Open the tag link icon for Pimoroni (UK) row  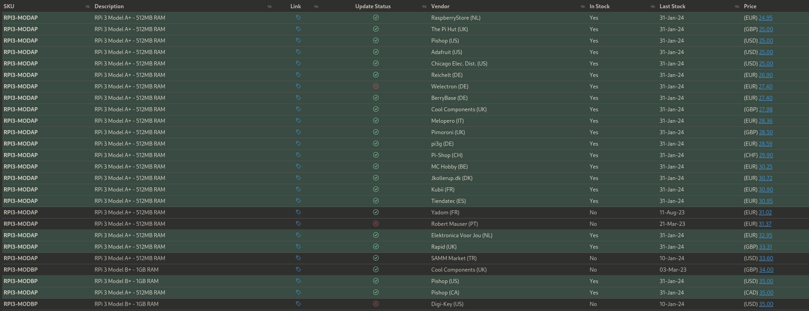pos(298,132)
